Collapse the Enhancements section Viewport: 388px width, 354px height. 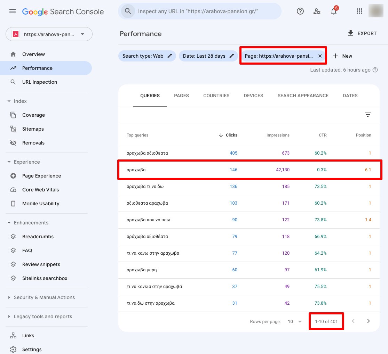9,223
